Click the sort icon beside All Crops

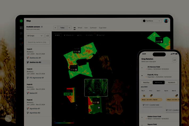coord(47,35)
